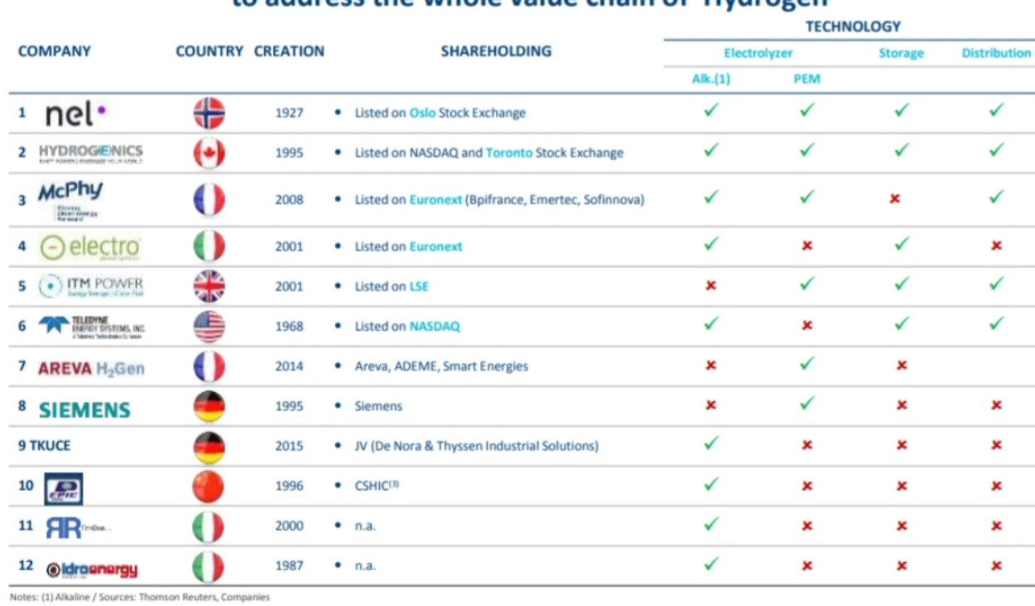Click the Siemens logo

pyautogui.click(x=85, y=410)
